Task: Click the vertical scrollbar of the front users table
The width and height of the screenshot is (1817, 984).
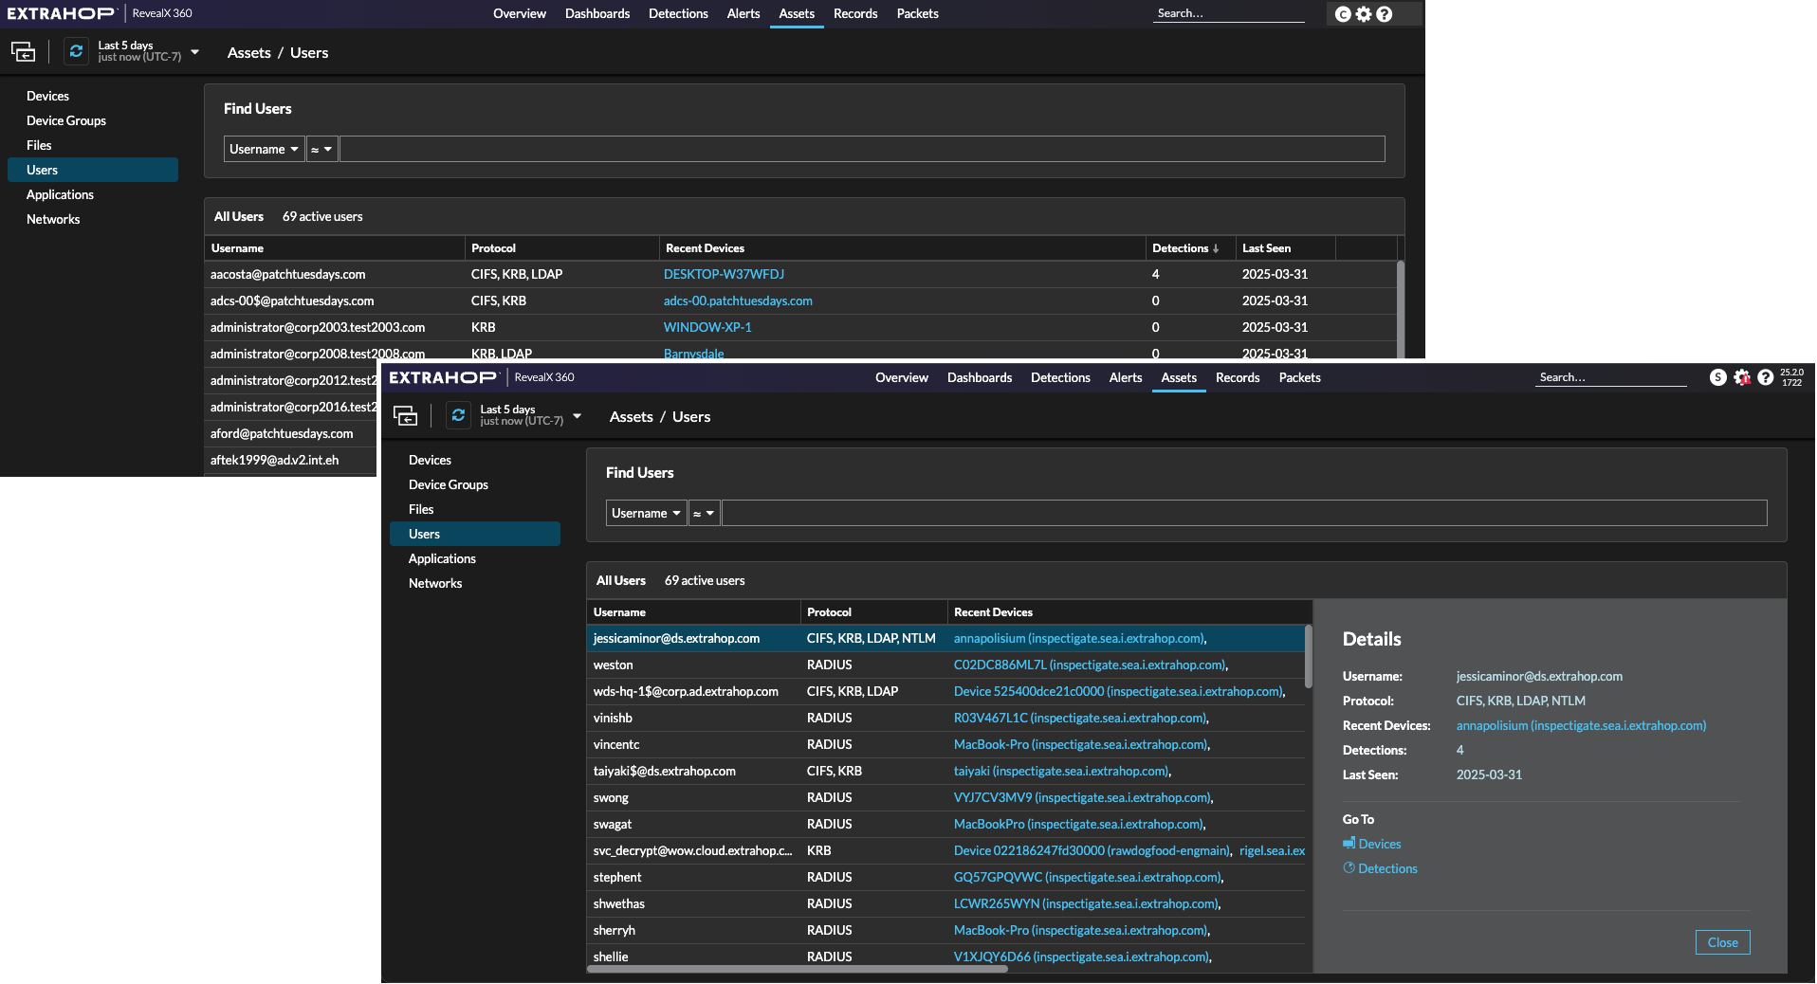Action: point(1309,656)
